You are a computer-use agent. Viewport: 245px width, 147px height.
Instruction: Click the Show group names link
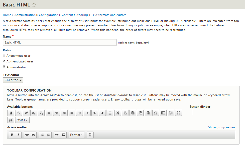222,127
